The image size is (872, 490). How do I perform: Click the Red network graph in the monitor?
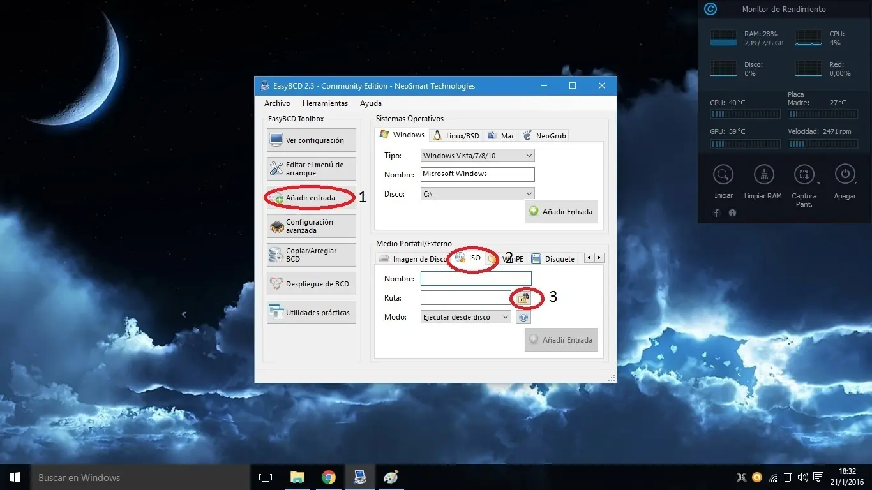(809, 68)
